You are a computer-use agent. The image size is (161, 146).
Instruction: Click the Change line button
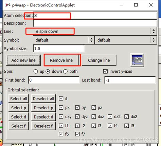tap(99, 60)
